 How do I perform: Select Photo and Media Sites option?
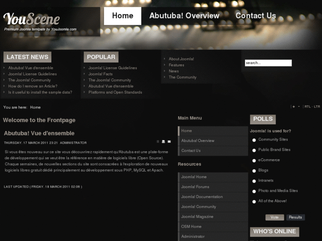tap(254, 191)
